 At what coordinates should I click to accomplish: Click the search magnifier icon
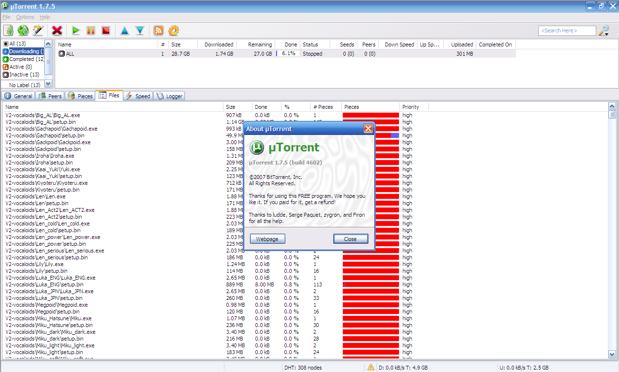coord(603,31)
